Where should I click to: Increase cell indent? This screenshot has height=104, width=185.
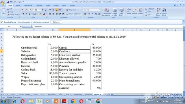pyautogui.click(x=63, y=14)
